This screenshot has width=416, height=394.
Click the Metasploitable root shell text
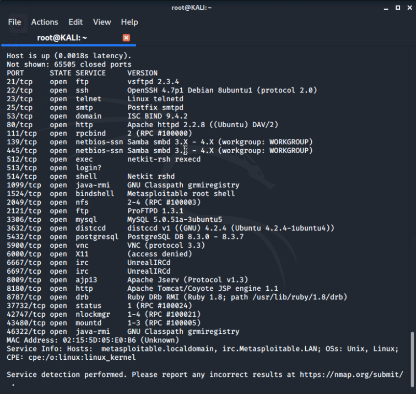coord(181,194)
